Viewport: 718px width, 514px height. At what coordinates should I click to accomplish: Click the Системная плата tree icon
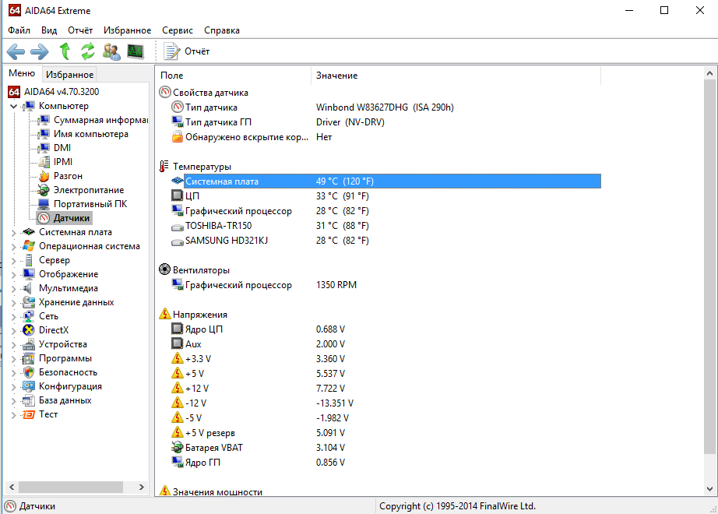point(29,232)
